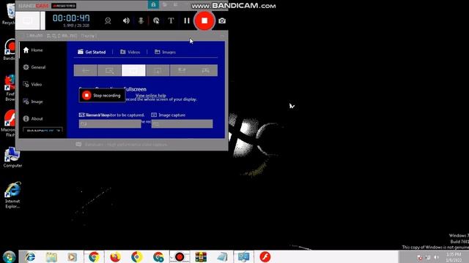Toggle the mouse cursor effect icon
Image resolution: width=469 pixels, height=263 pixels.
tap(156, 20)
